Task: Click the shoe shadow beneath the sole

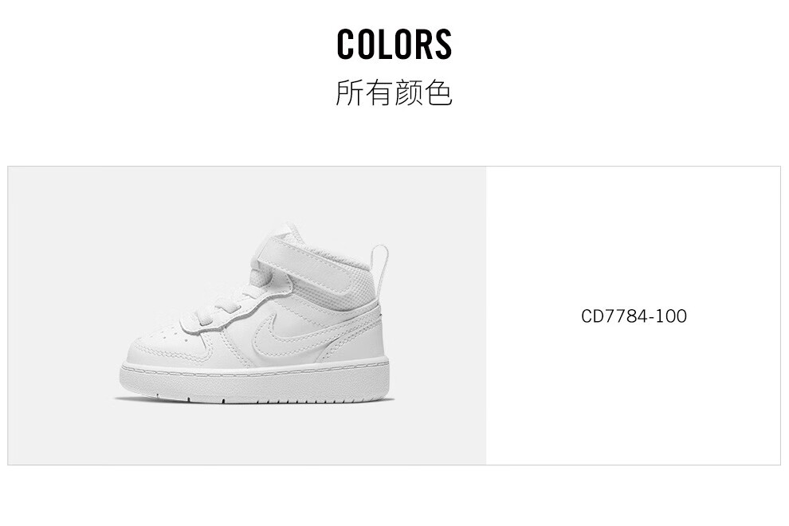Action: [254, 401]
